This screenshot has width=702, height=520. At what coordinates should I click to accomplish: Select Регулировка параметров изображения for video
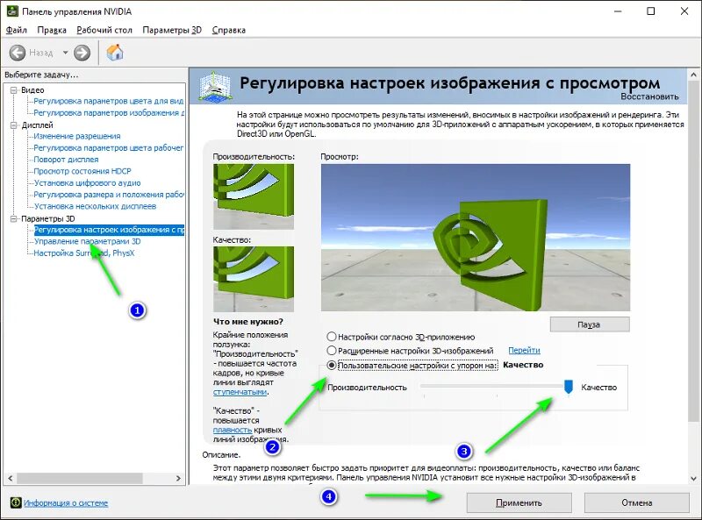109,113
